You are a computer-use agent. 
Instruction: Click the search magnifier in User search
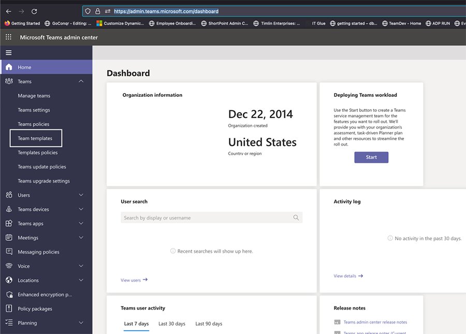(x=296, y=218)
